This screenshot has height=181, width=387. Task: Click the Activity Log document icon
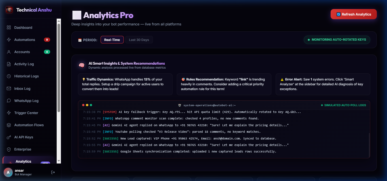tap(9, 64)
